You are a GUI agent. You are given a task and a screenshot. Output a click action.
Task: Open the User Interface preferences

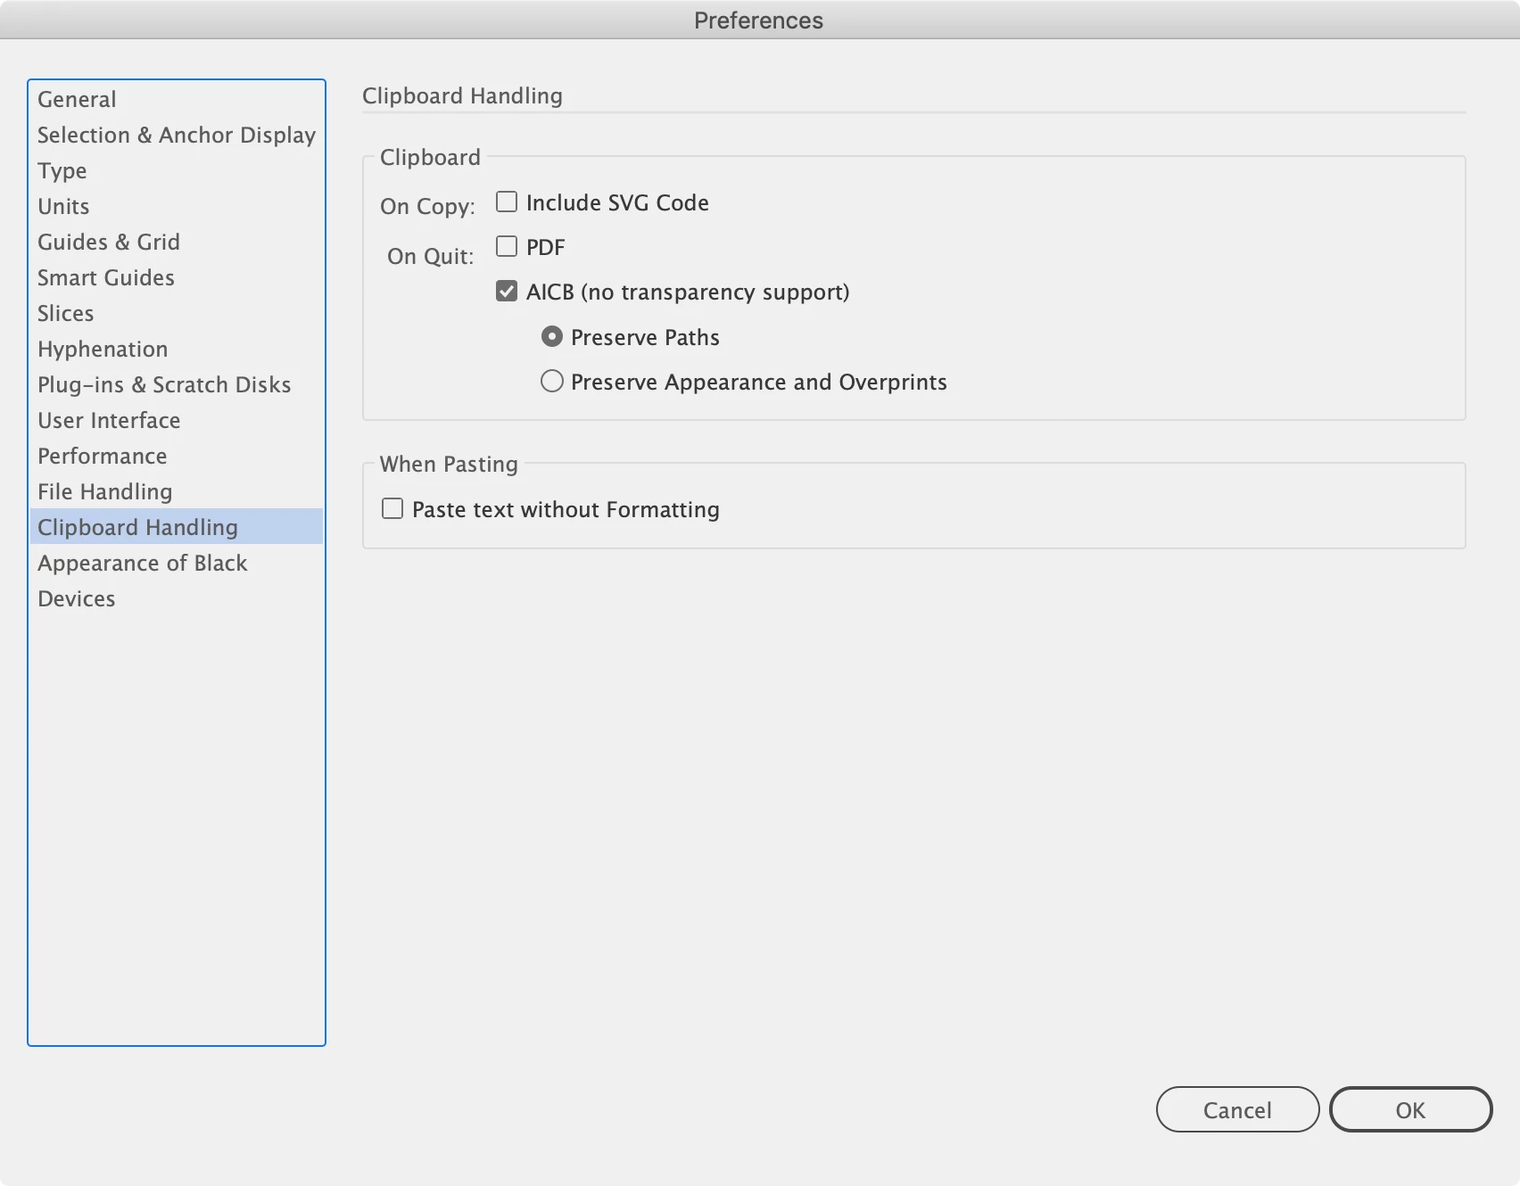[177, 420]
